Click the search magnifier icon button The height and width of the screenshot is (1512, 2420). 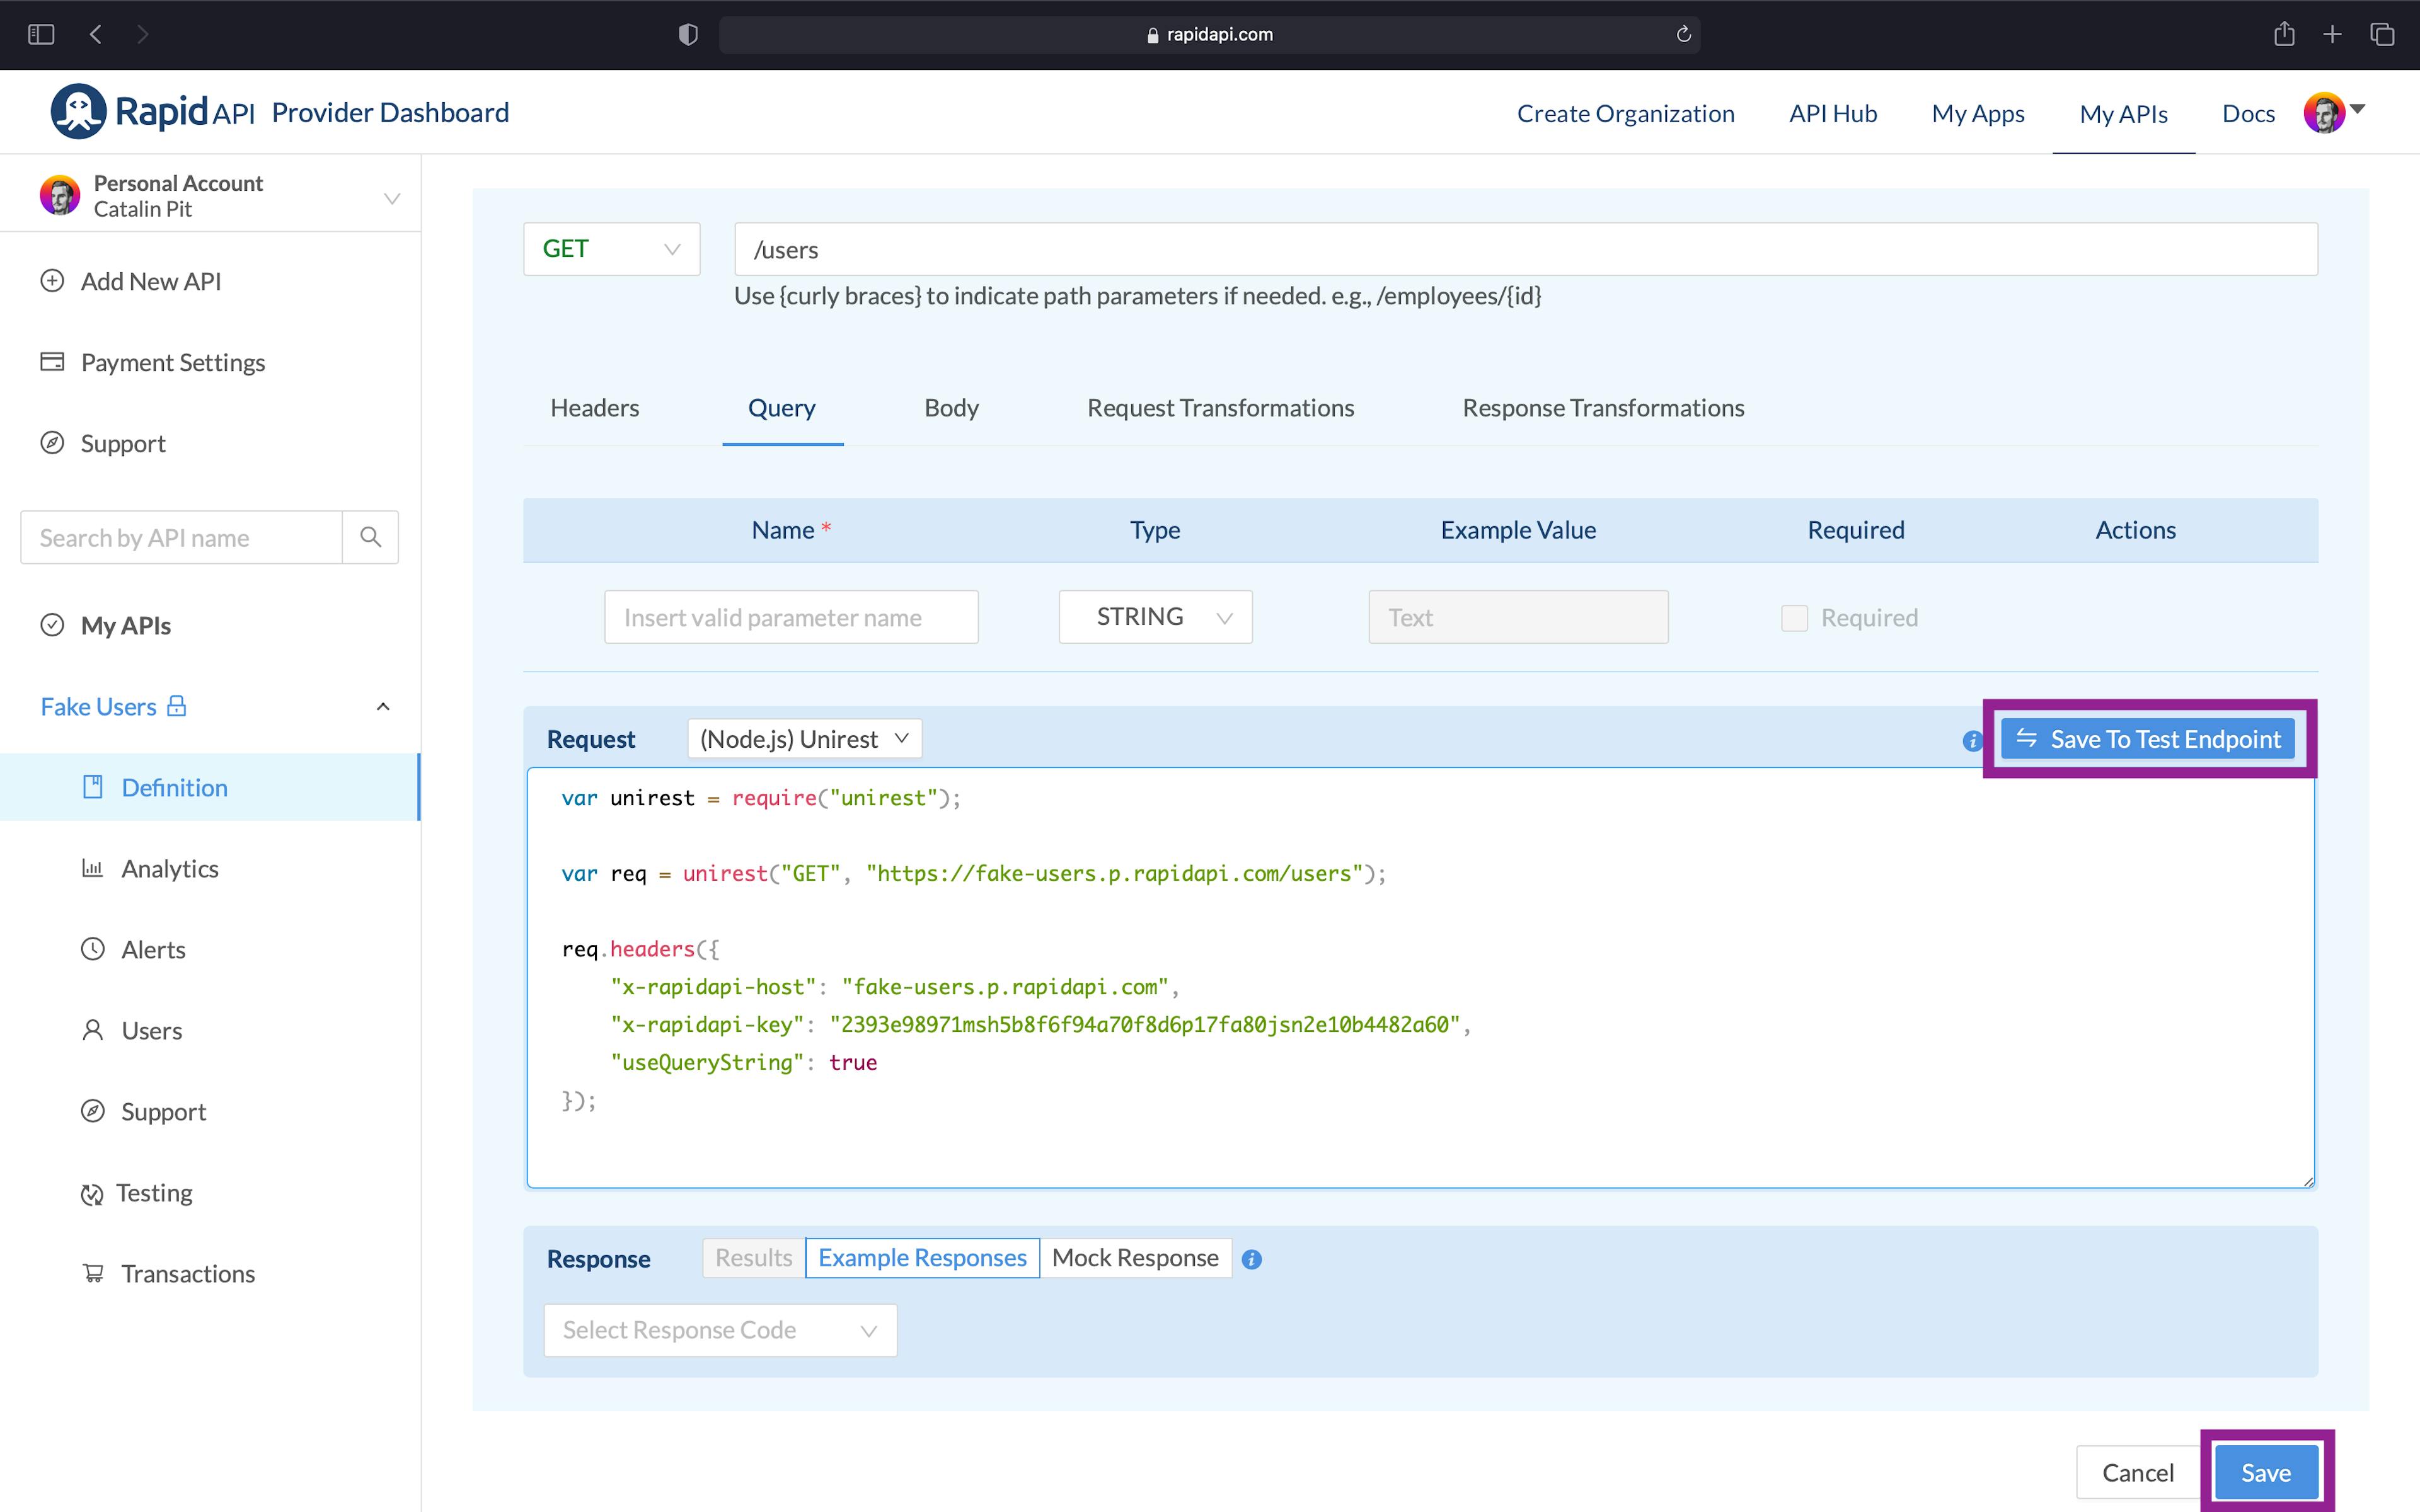click(x=371, y=537)
